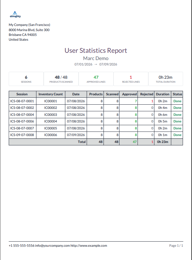Click inventory count IC00003
Viewport: 192px width, 260px height.
click(x=51, y=115)
